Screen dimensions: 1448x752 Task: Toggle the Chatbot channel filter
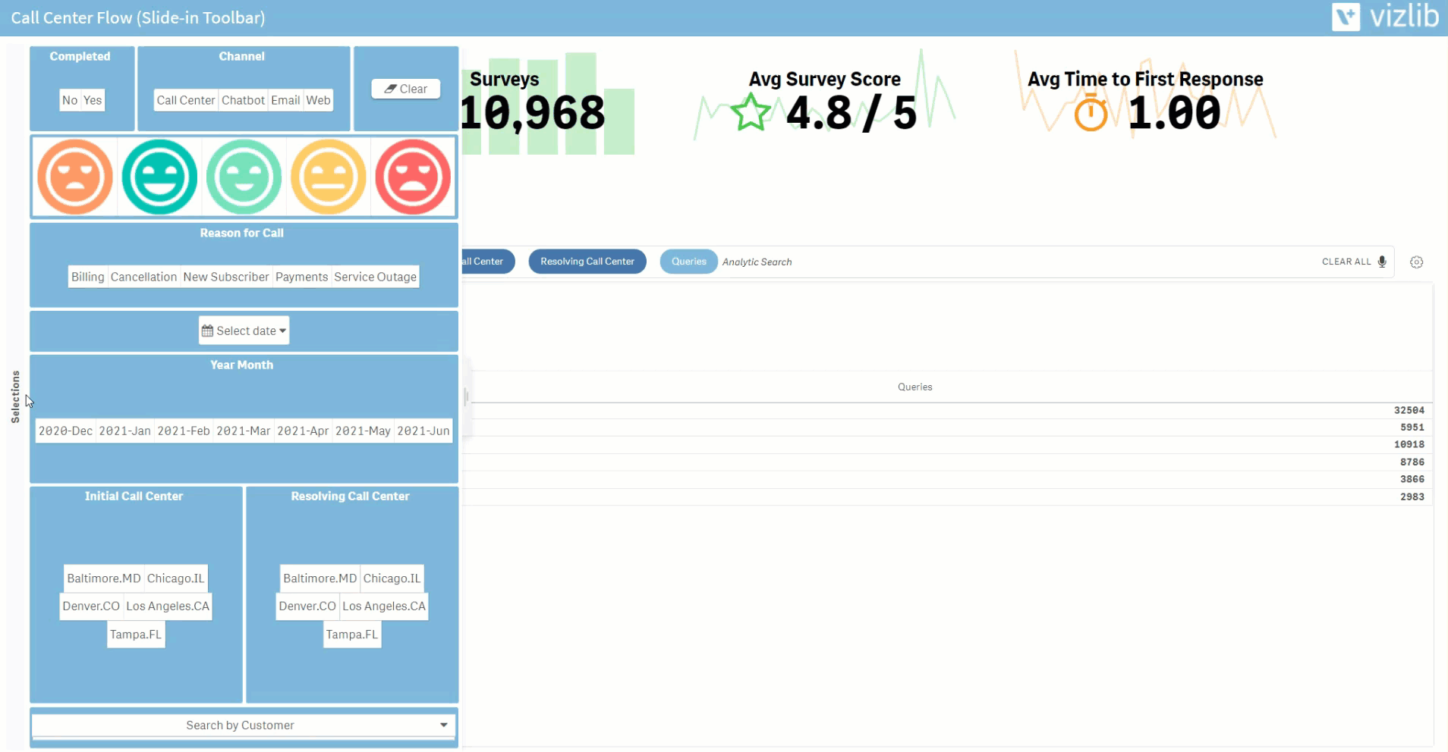pos(243,100)
